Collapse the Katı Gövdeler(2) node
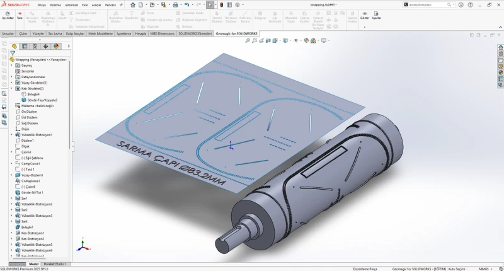 click(11, 88)
